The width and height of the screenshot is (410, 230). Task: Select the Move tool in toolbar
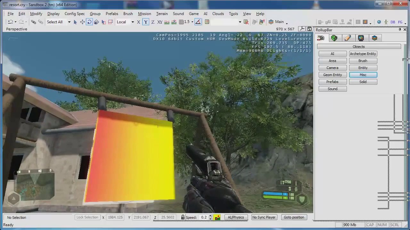pos(82,22)
